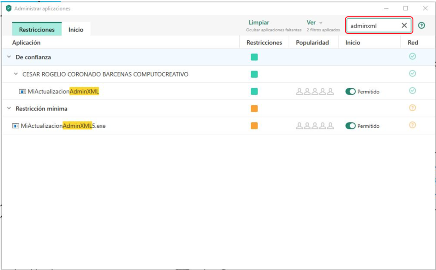The width and height of the screenshot is (436, 270).
Task: Switch to the Inicio tab
Action: [76, 29]
